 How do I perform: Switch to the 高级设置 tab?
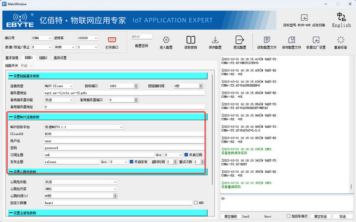(x=60, y=58)
